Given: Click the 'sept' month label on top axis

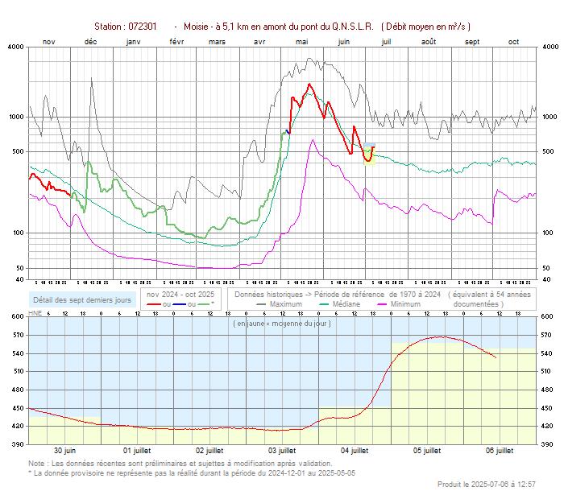Looking at the screenshot, I should click(472, 42).
